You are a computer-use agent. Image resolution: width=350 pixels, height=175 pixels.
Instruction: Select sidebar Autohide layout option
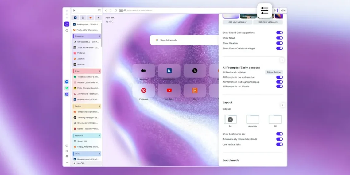pos(253,119)
